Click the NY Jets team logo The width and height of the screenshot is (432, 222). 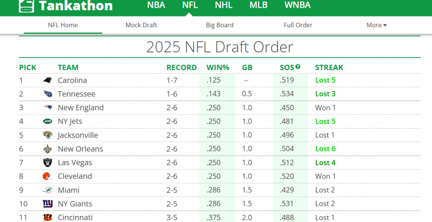(x=48, y=122)
